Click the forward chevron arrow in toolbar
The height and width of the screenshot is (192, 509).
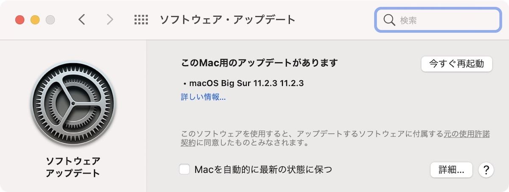(x=110, y=19)
